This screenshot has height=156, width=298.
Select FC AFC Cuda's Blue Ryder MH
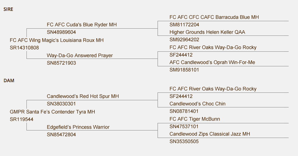coord(82,25)
